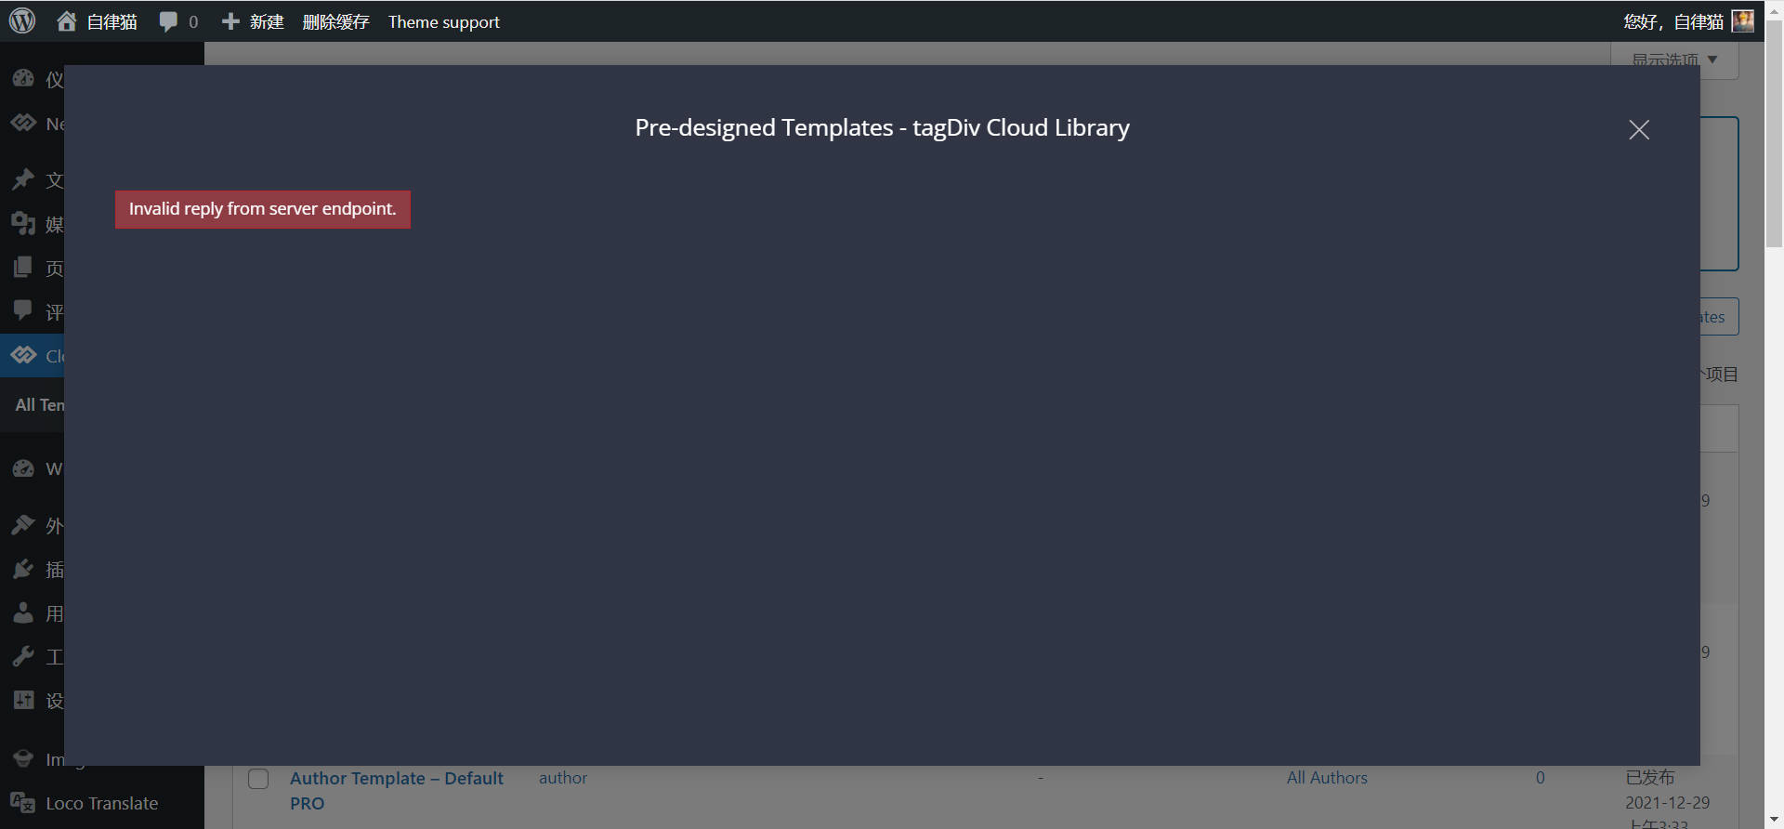Go to the pages icon in sidebar
The height and width of the screenshot is (829, 1784).
click(x=23, y=268)
